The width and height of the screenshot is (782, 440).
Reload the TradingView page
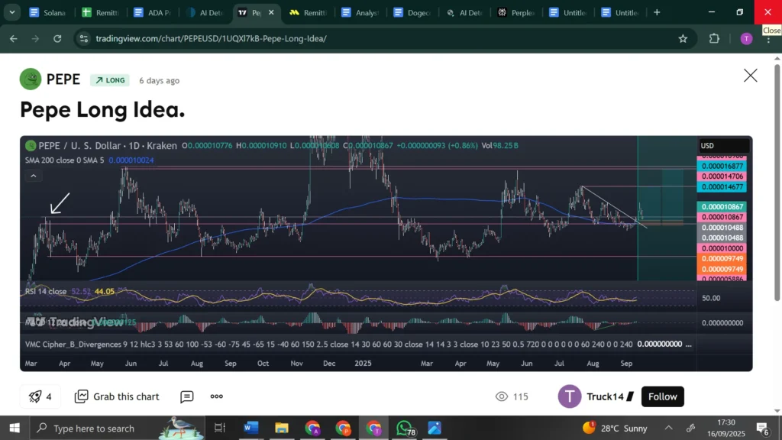click(x=57, y=38)
